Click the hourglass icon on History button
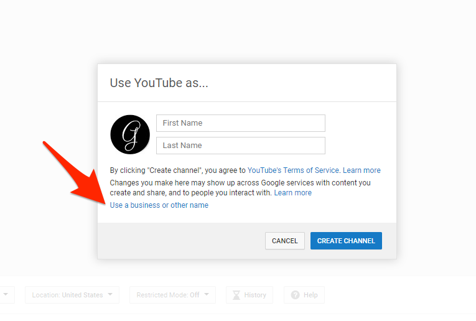The width and height of the screenshot is (476, 321). 236,295
